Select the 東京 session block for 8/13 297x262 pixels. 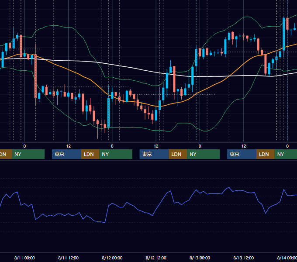pyautogui.click(x=242, y=154)
